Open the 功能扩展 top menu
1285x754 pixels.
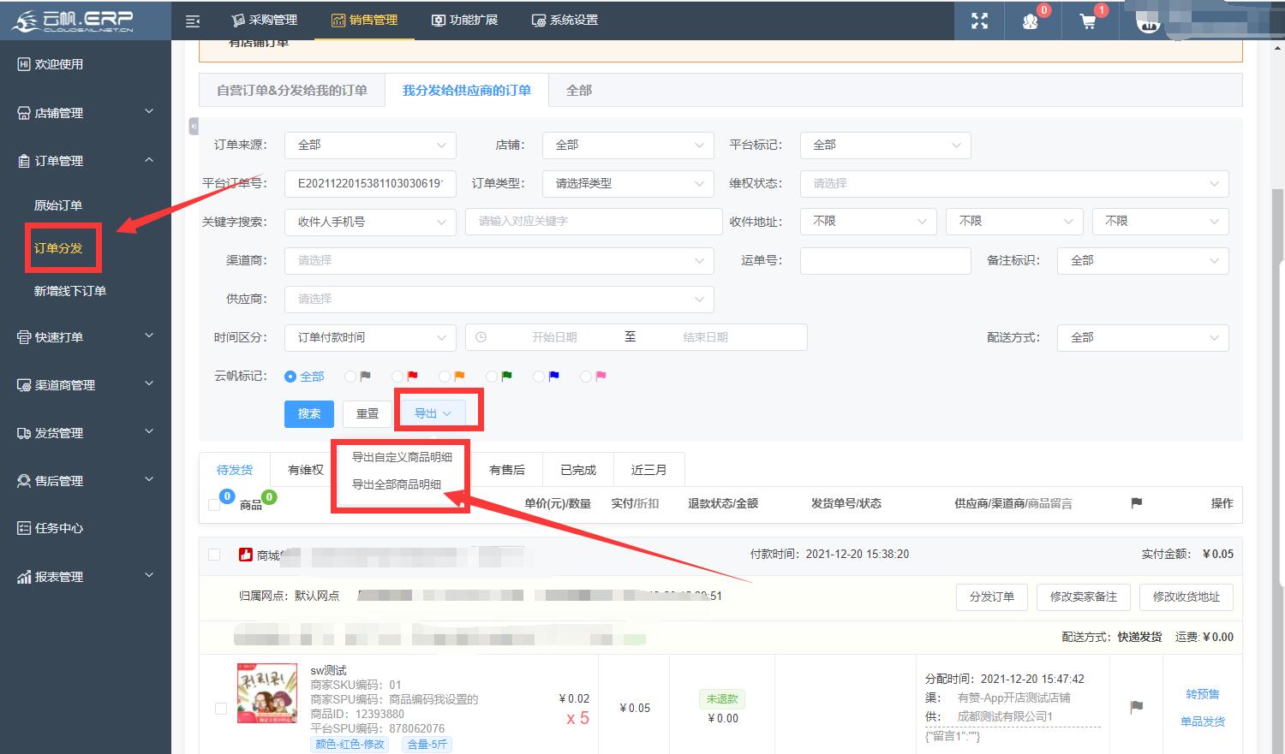[x=464, y=21]
